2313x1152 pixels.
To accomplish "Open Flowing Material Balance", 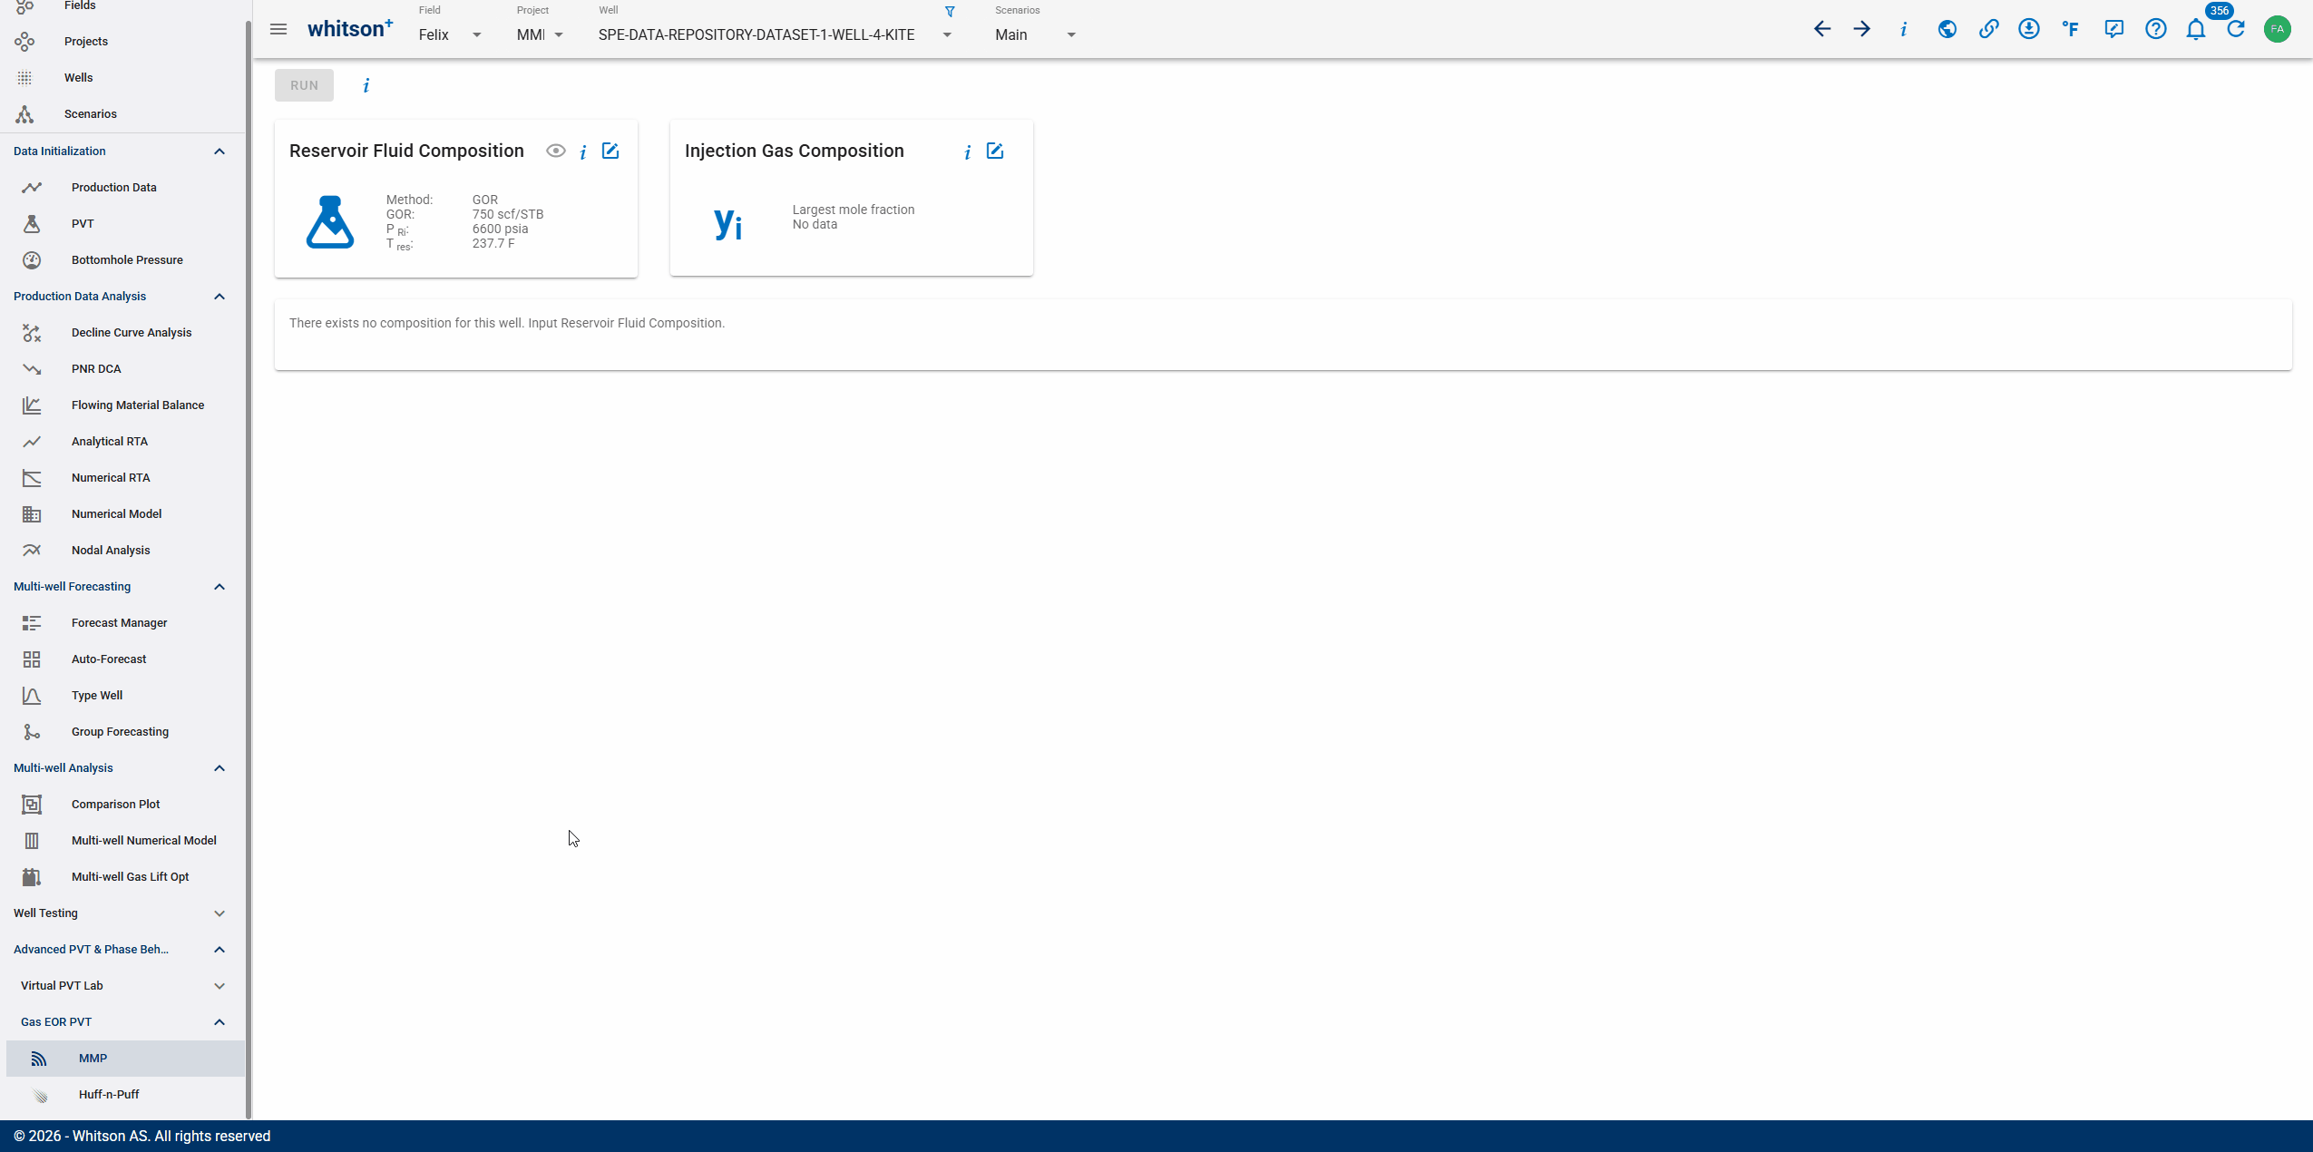I will click(122, 405).
